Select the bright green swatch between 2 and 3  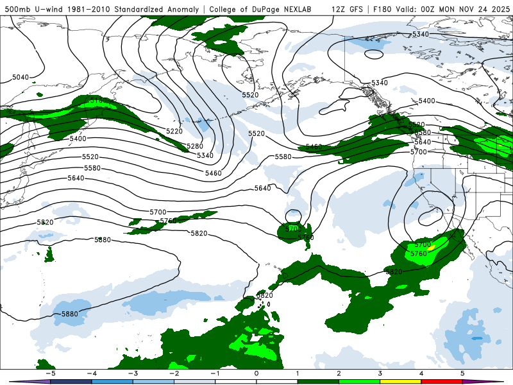[x=360, y=382]
